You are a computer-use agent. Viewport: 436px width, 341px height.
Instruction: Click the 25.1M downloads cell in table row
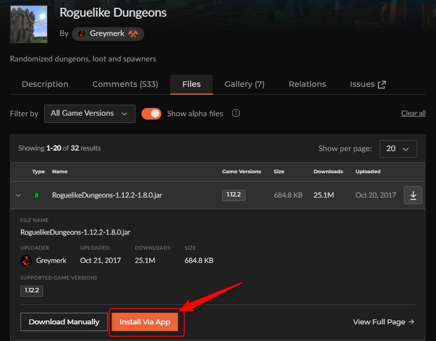(x=324, y=195)
